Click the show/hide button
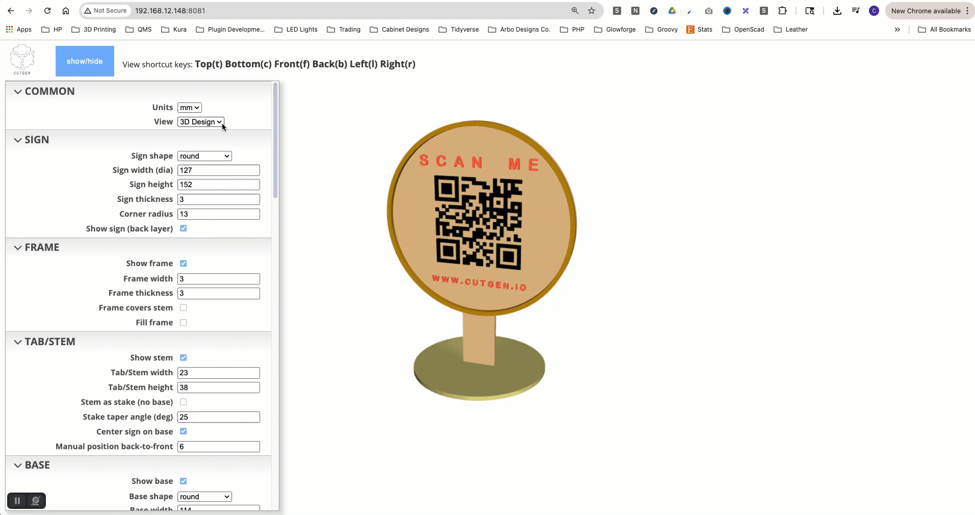The width and height of the screenshot is (975, 515). [x=85, y=61]
